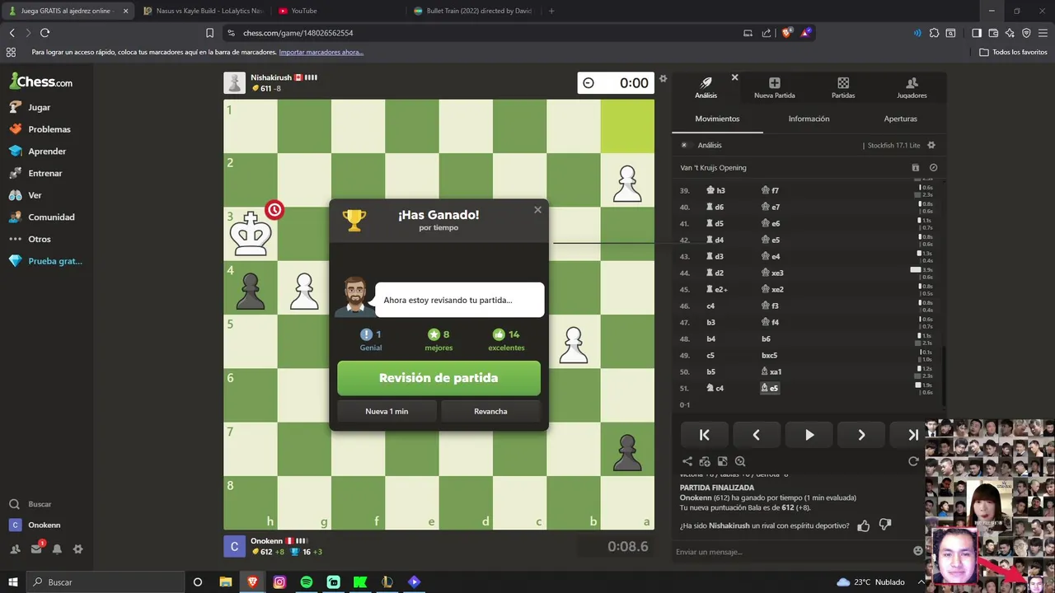Step back one move
Viewport: 1055px width, 593px height.
coord(756,435)
